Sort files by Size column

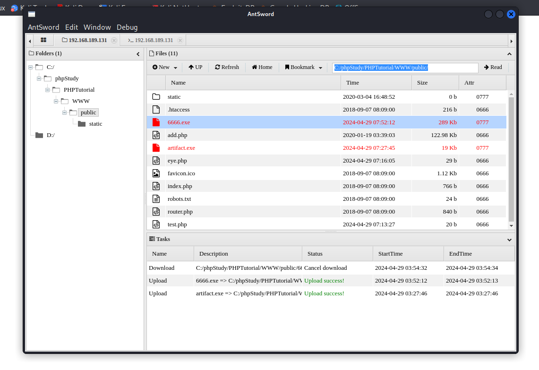435,83
